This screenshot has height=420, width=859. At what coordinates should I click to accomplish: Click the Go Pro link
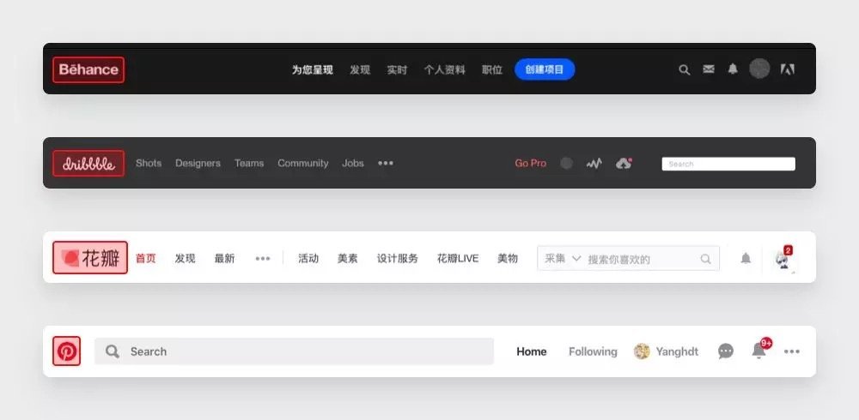(530, 163)
